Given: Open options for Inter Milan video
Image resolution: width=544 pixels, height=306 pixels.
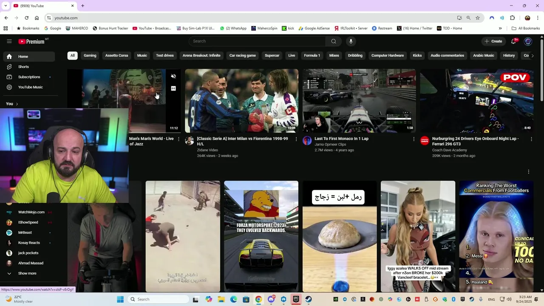Looking at the screenshot, I should pos(296,139).
